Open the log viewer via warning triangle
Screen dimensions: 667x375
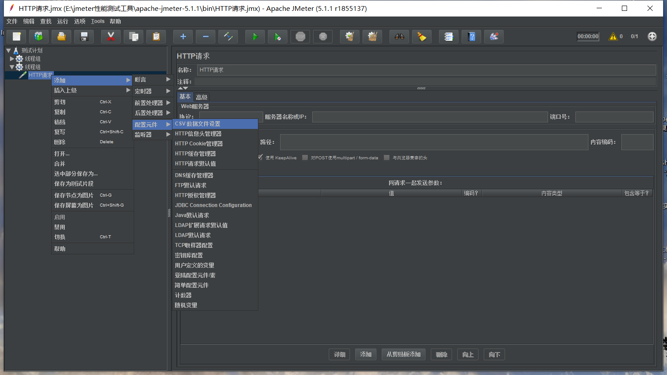point(613,36)
